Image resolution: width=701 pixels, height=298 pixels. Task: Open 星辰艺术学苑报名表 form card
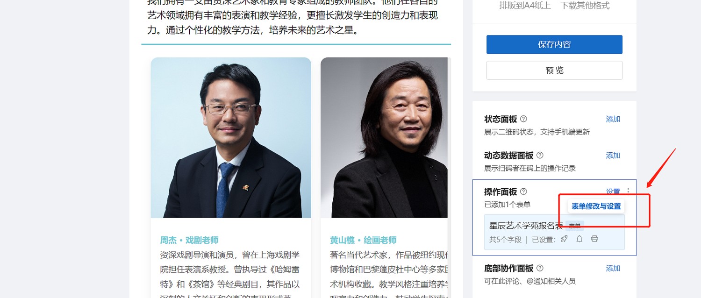click(554, 232)
